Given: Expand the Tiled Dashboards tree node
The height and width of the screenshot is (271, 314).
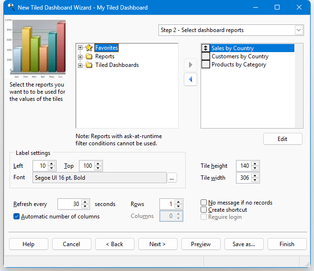Looking at the screenshot, I should (80, 65).
